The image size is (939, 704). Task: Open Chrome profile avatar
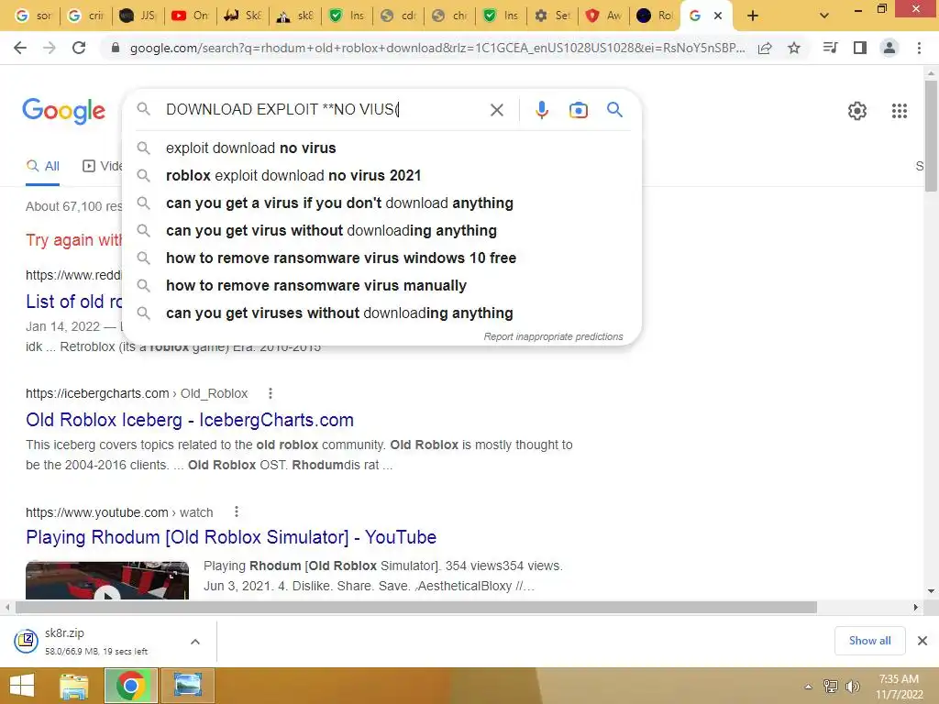click(889, 48)
